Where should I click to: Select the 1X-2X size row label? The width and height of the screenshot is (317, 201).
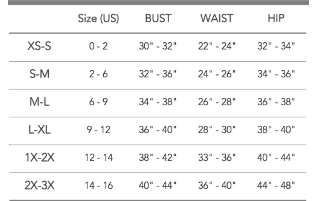39,158
